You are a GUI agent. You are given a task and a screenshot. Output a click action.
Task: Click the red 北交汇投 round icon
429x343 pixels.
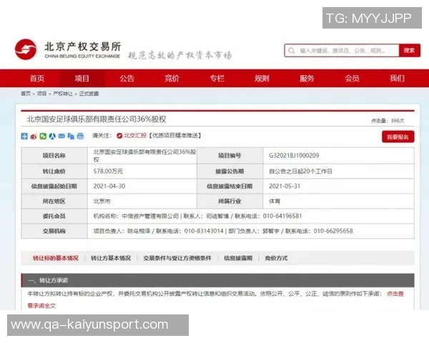pyautogui.click(x=119, y=136)
